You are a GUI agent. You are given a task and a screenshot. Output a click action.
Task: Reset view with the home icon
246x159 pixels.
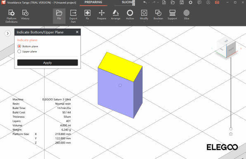(231, 134)
